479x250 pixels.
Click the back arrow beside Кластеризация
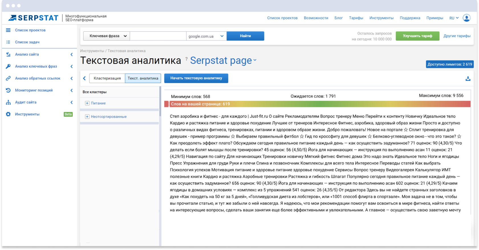pos(84,78)
